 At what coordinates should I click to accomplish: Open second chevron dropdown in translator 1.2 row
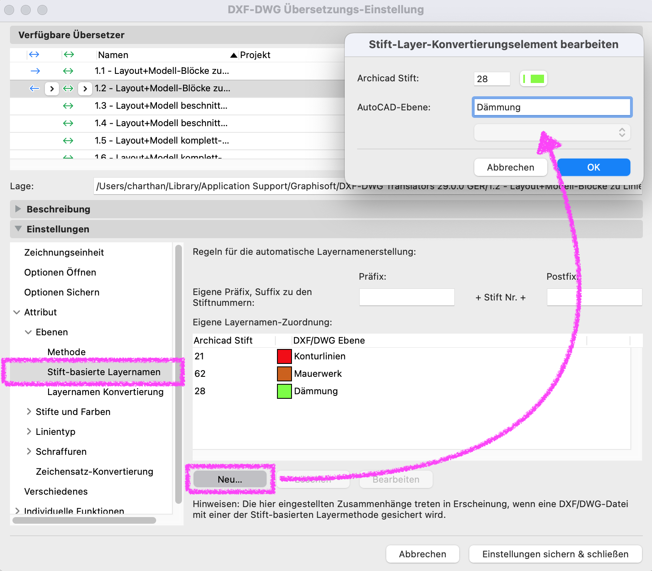pyautogui.click(x=85, y=88)
